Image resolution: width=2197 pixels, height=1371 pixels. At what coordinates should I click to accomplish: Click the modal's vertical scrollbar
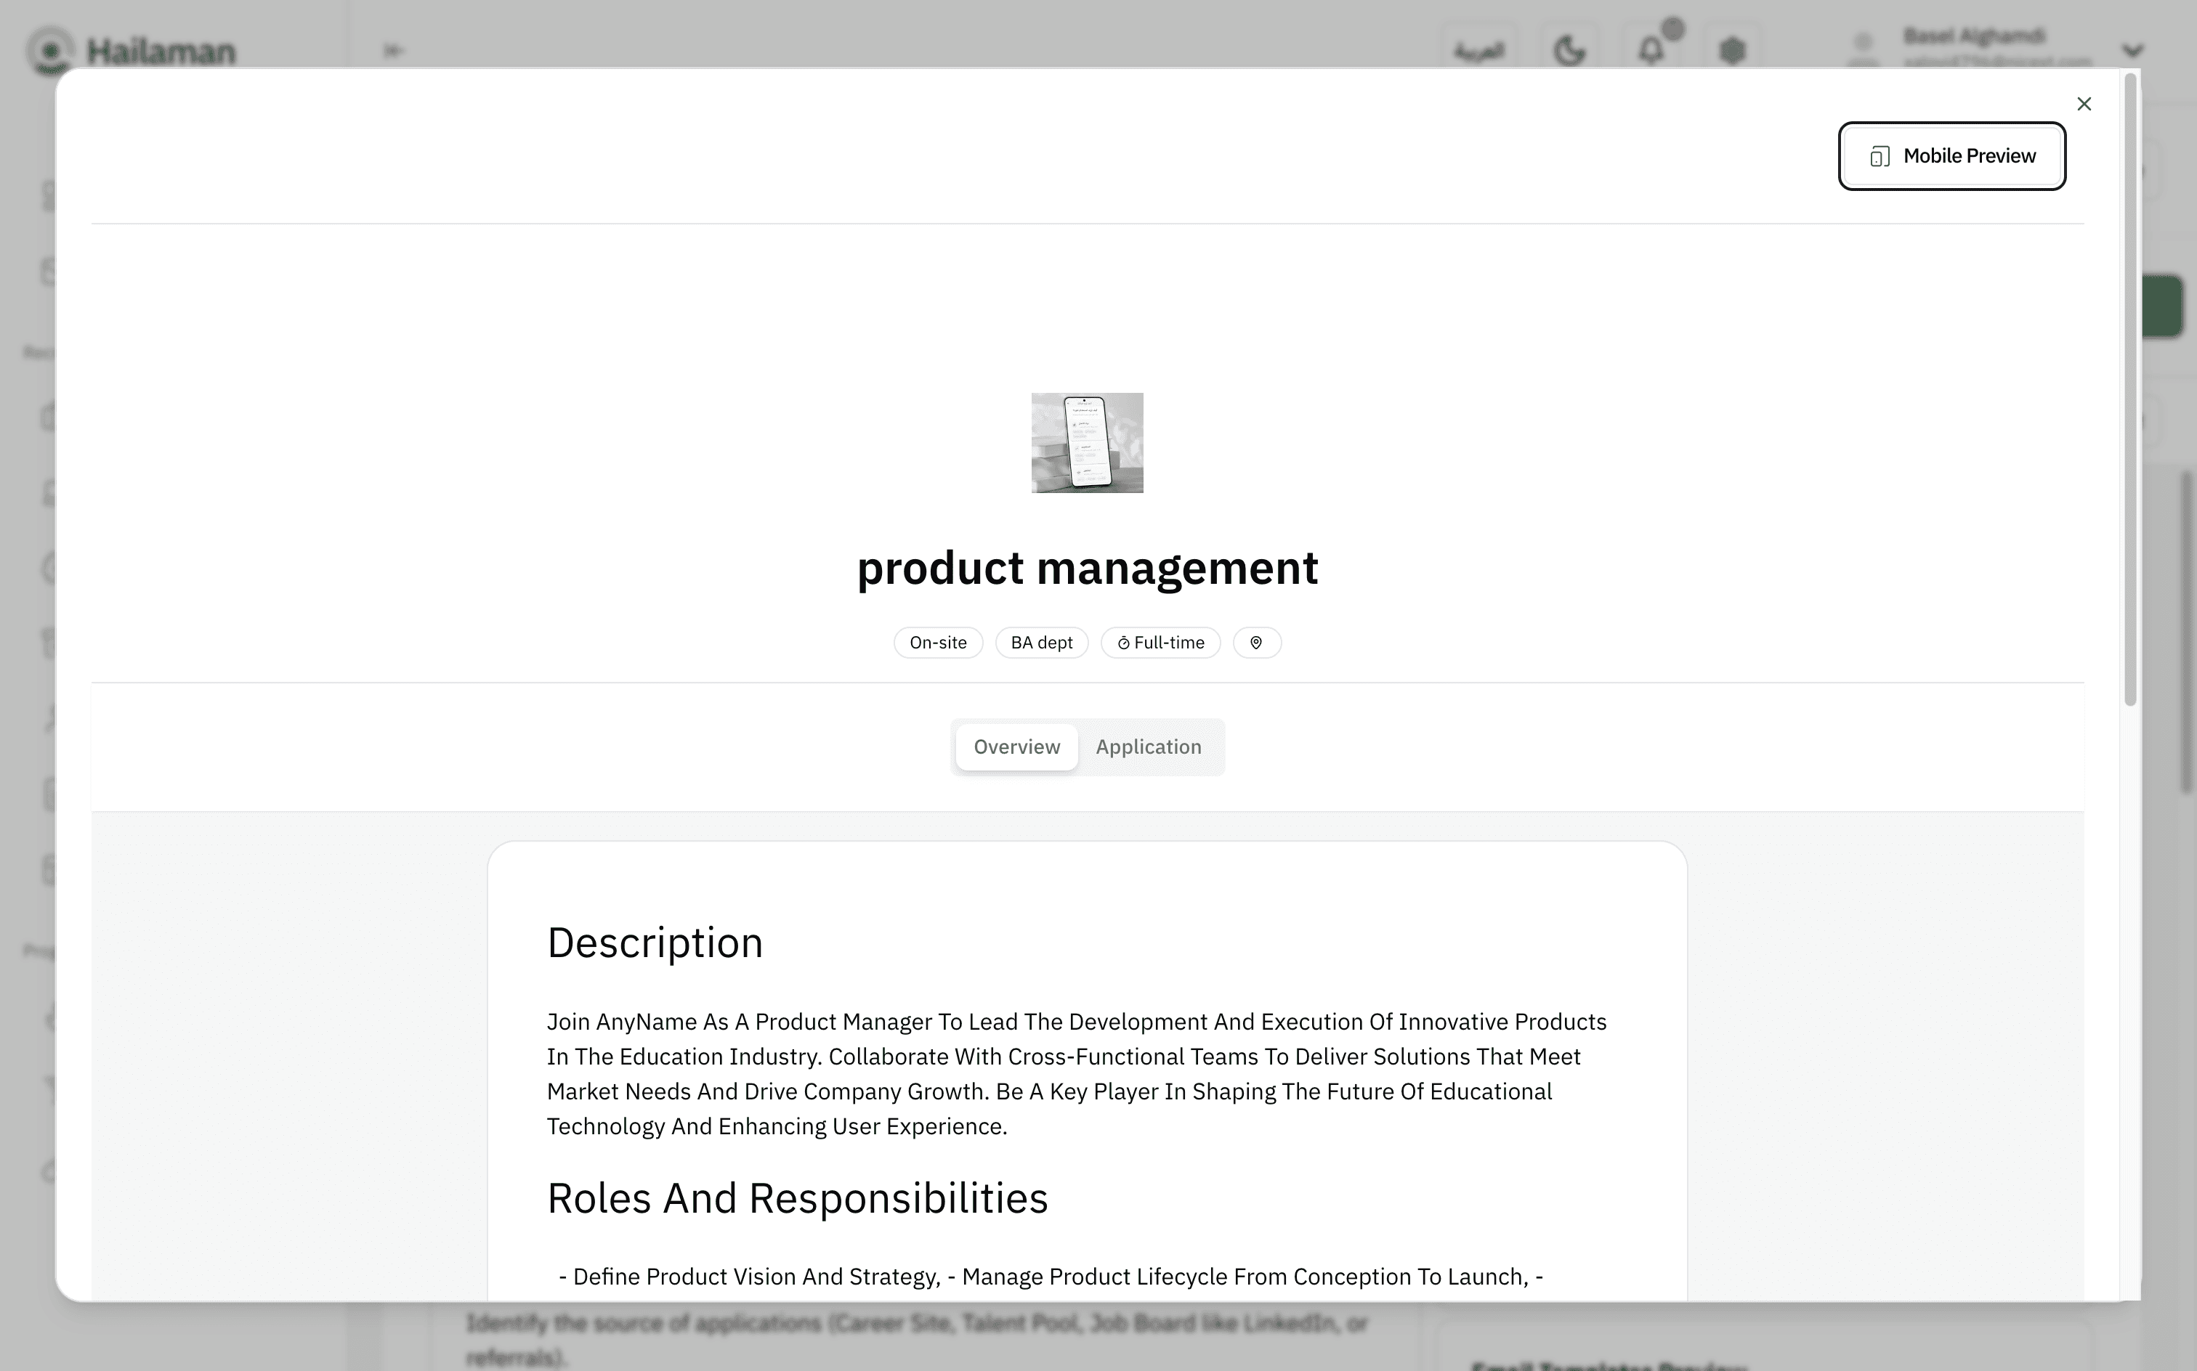tap(2130, 390)
